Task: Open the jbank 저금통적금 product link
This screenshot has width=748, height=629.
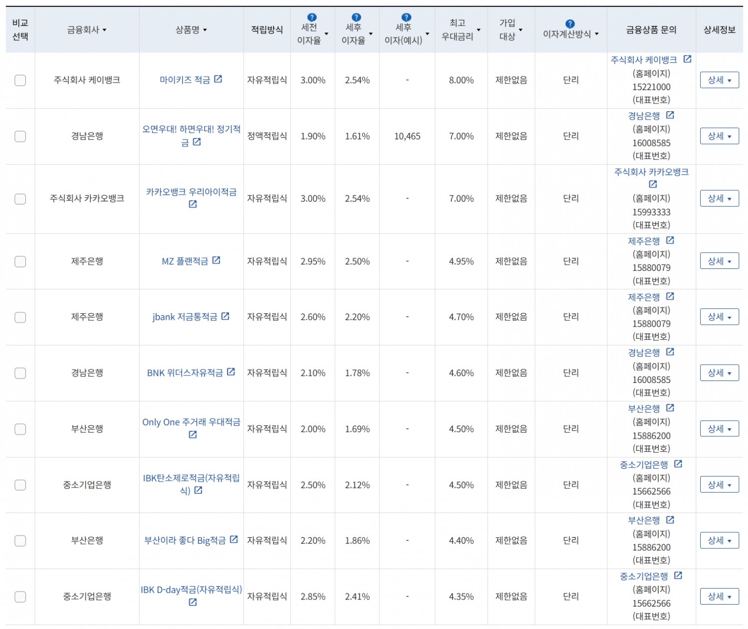Action: pos(185,317)
